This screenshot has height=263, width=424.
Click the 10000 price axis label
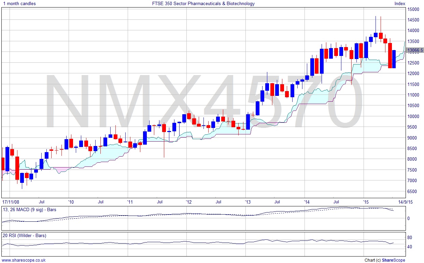(x=413, y=116)
